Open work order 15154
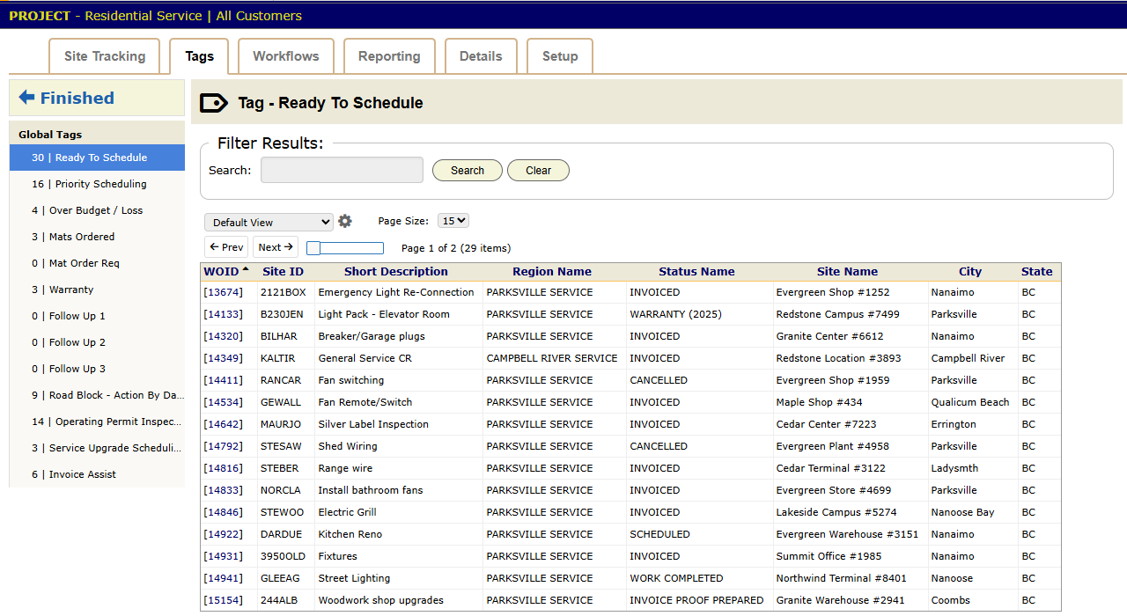The height and width of the screenshot is (616, 1127). [223, 600]
